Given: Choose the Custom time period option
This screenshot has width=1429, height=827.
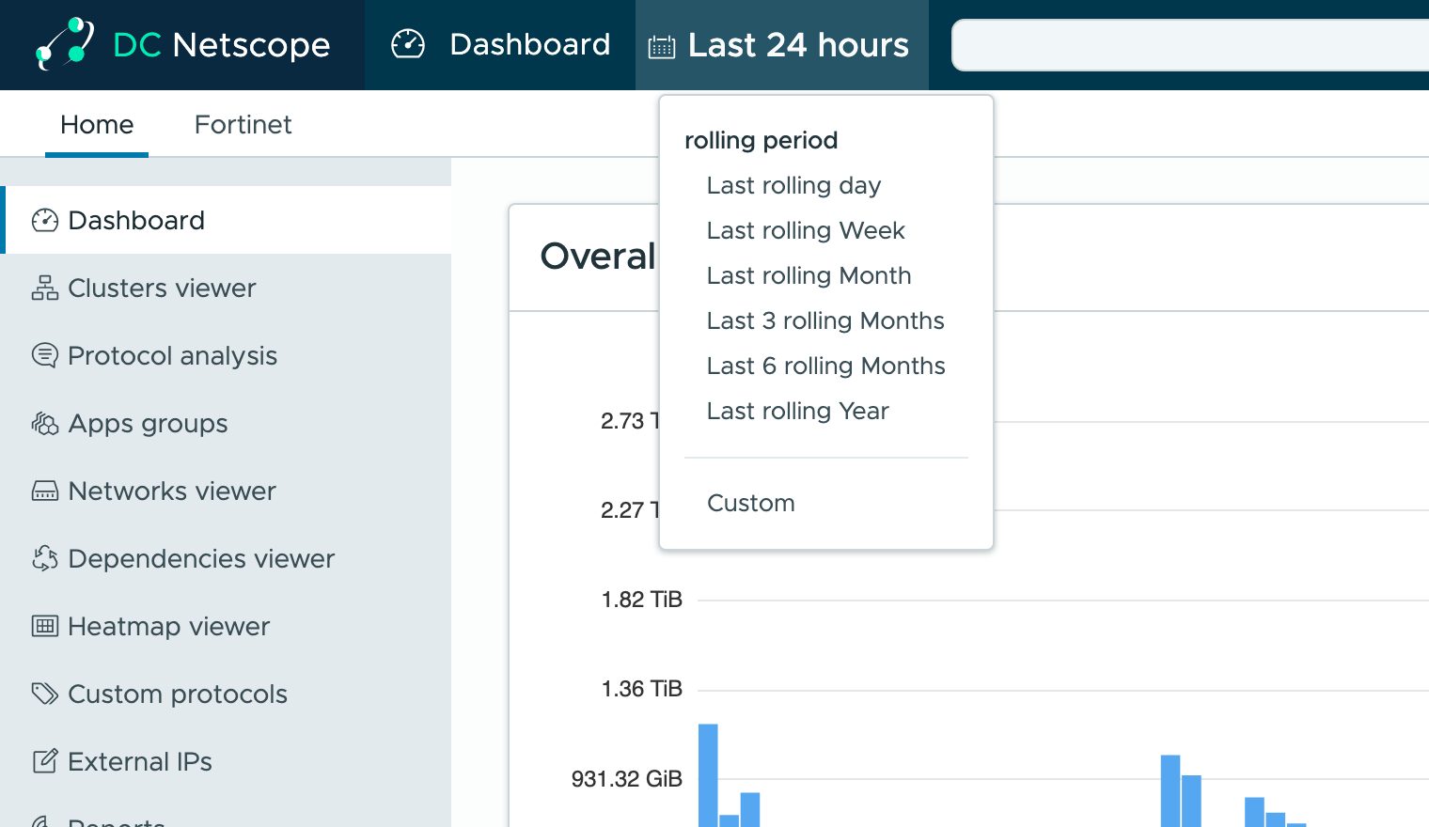Looking at the screenshot, I should pos(751,503).
